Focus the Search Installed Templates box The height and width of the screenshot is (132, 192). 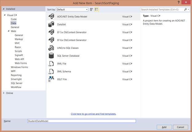point(162,9)
